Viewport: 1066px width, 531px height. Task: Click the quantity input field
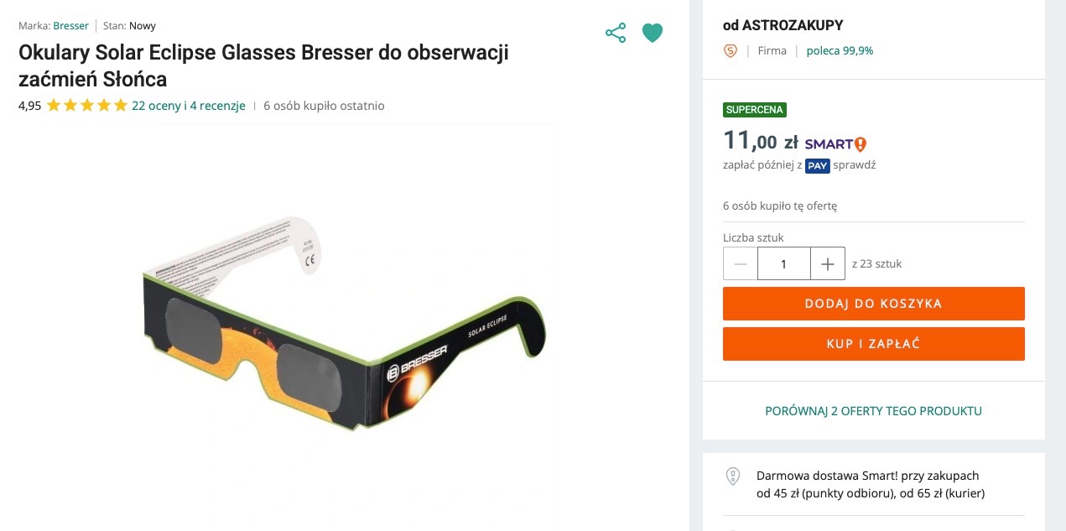pos(784,263)
